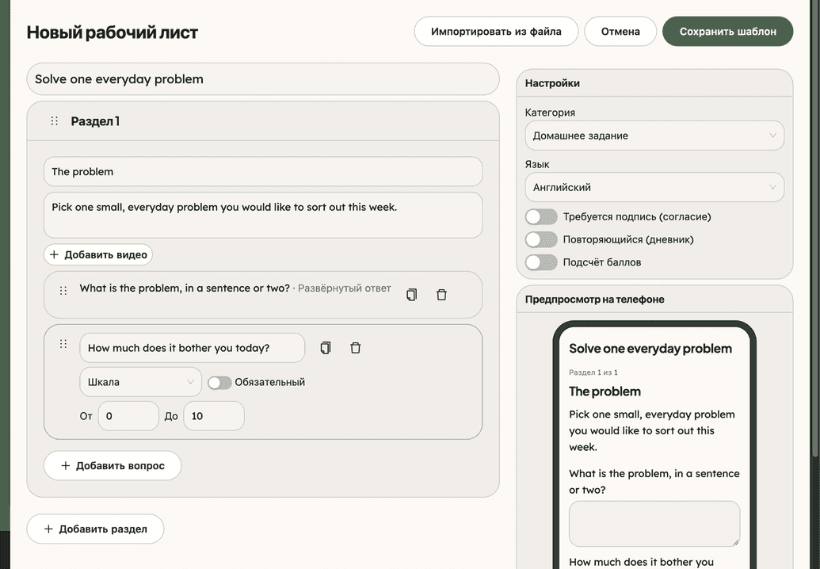Viewport: 820px width, 569px height.
Task: Delete the "How much does it bother" question
Action: [x=355, y=348]
